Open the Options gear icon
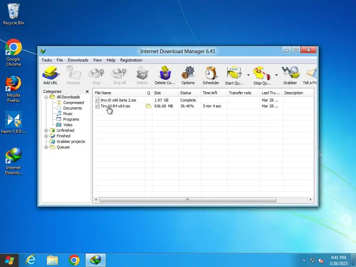The image size is (356, 267). [188, 75]
